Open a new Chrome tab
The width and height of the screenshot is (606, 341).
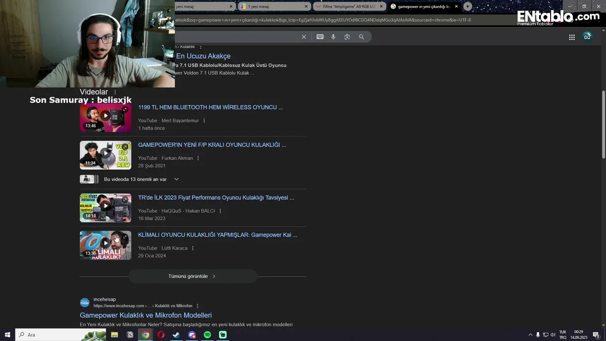point(468,6)
